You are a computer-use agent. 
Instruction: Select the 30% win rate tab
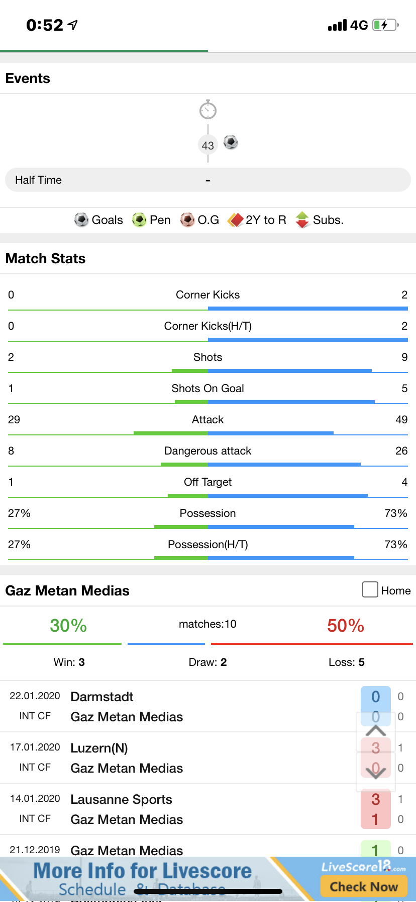pos(68,626)
